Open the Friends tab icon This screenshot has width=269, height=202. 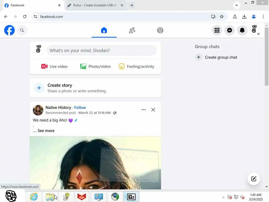[x=132, y=30]
